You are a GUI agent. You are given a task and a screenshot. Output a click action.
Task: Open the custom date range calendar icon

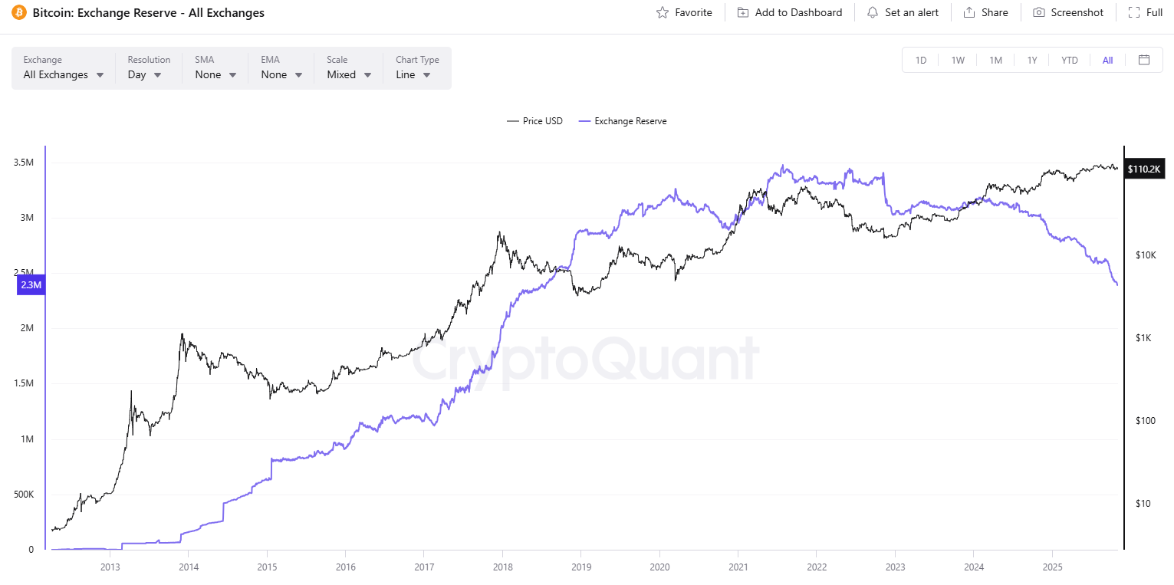coord(1145,60)
